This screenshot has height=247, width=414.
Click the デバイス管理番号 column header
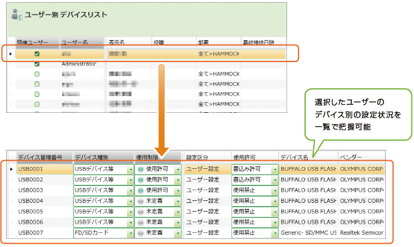pyautogui.click(x=44, y=157)
